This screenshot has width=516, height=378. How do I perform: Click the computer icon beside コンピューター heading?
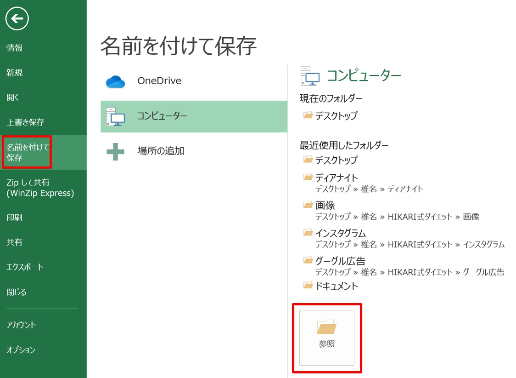tap(310, 76)
